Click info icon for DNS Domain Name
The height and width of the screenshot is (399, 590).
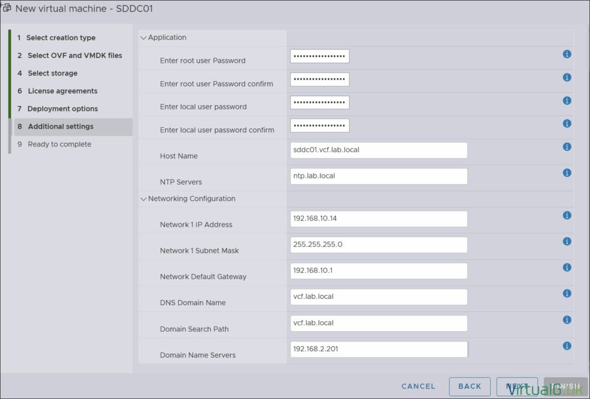(567, 293)
